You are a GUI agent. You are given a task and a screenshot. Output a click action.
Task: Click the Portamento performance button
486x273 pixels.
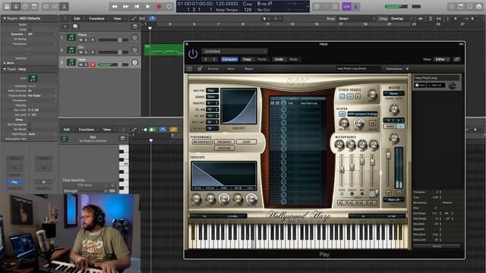pos(224,142)
